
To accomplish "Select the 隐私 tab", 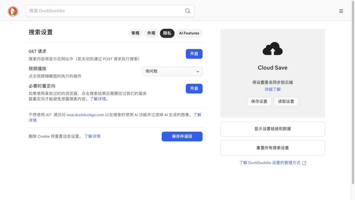I will coord(167,33).
